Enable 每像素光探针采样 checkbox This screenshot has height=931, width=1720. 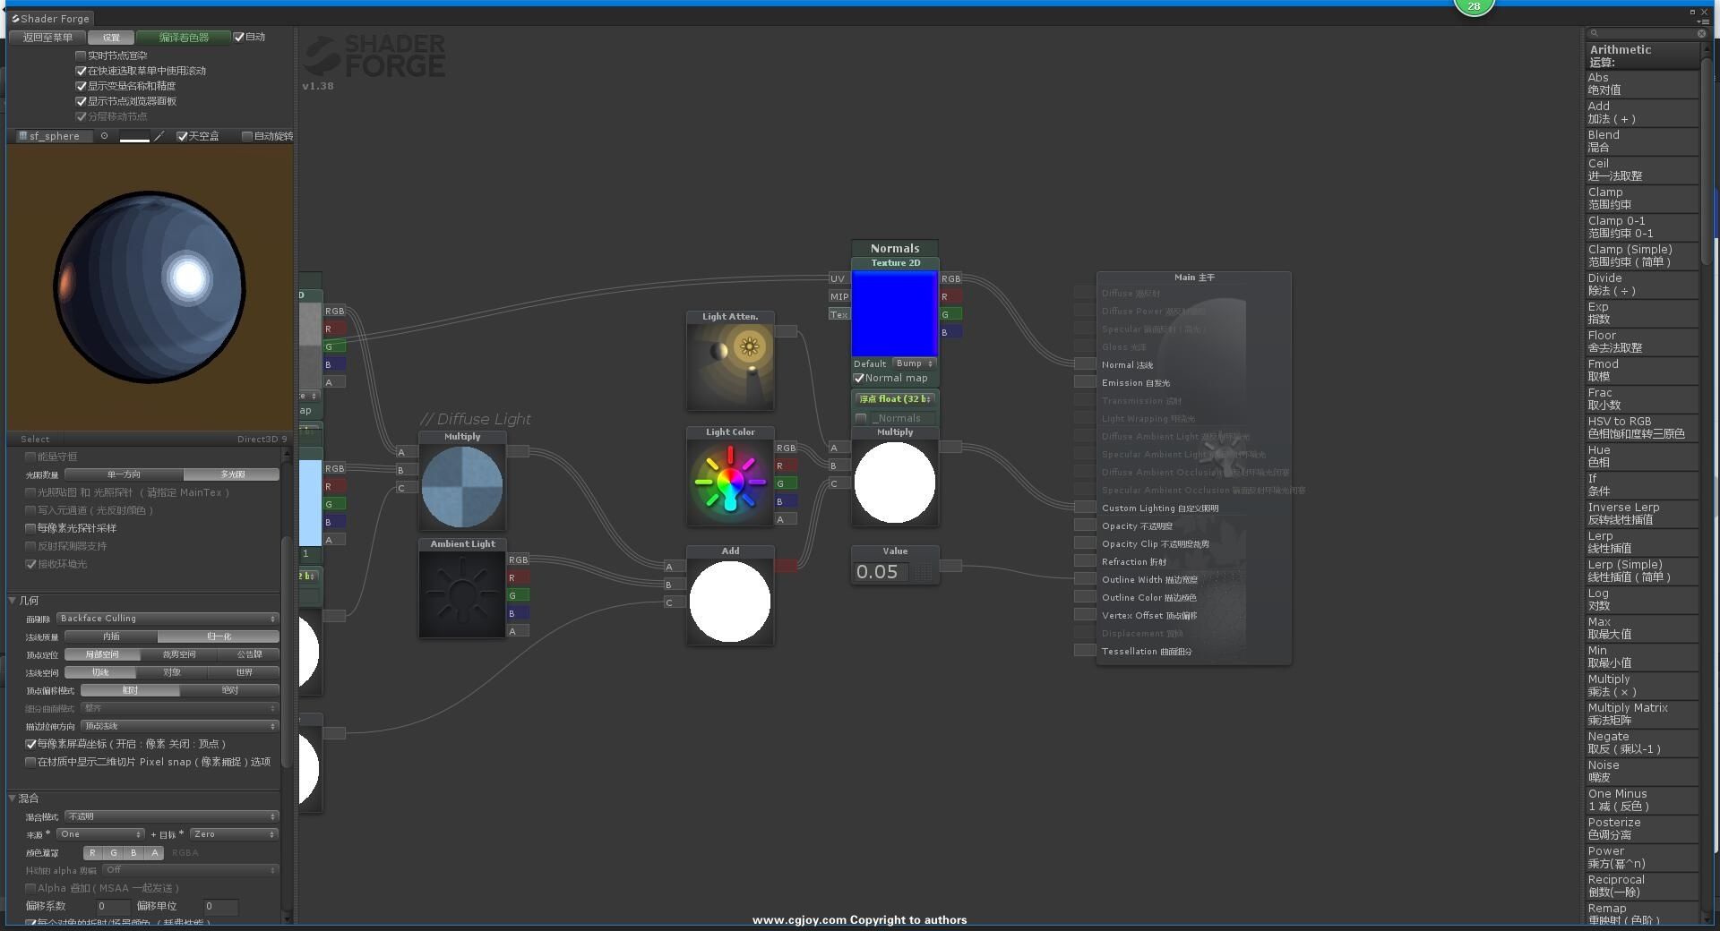tap(30, 528)
